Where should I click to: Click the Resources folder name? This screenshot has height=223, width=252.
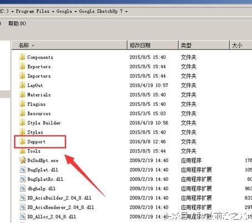pos(39,114)
